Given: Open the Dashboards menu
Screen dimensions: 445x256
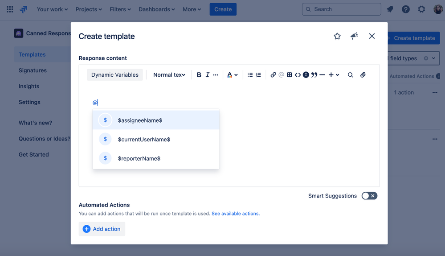Looking at the screenshot, I should 157,9.
